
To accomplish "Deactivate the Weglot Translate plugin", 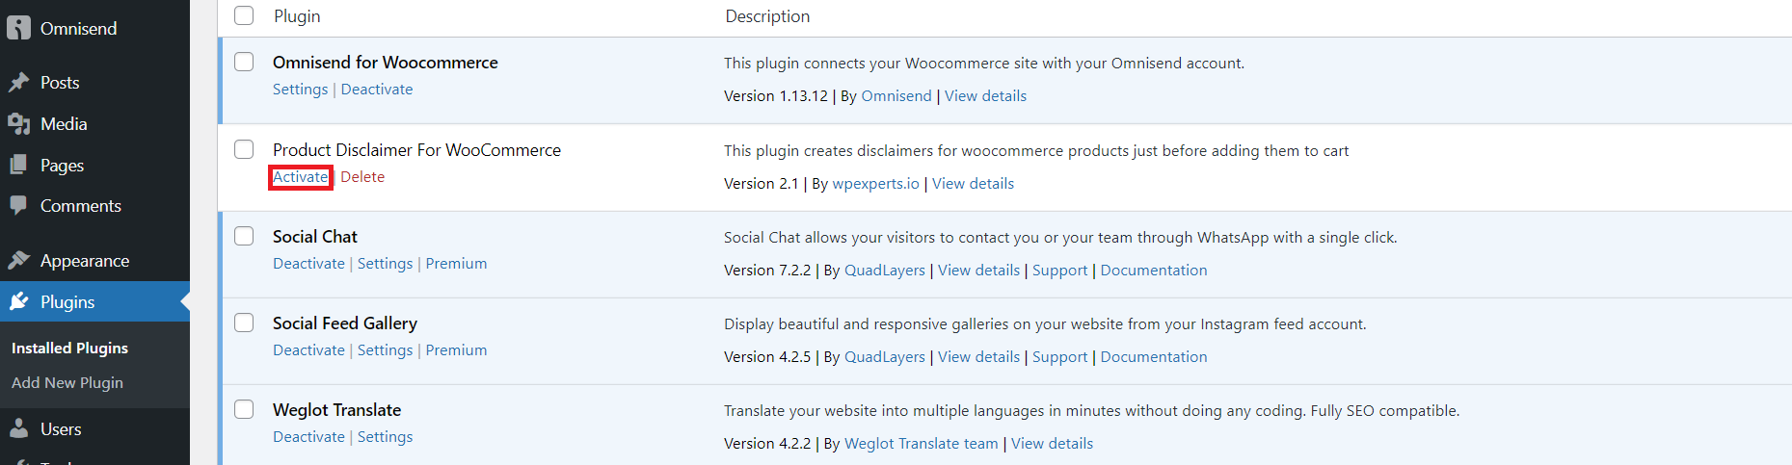I will click(x=308, y=437).
